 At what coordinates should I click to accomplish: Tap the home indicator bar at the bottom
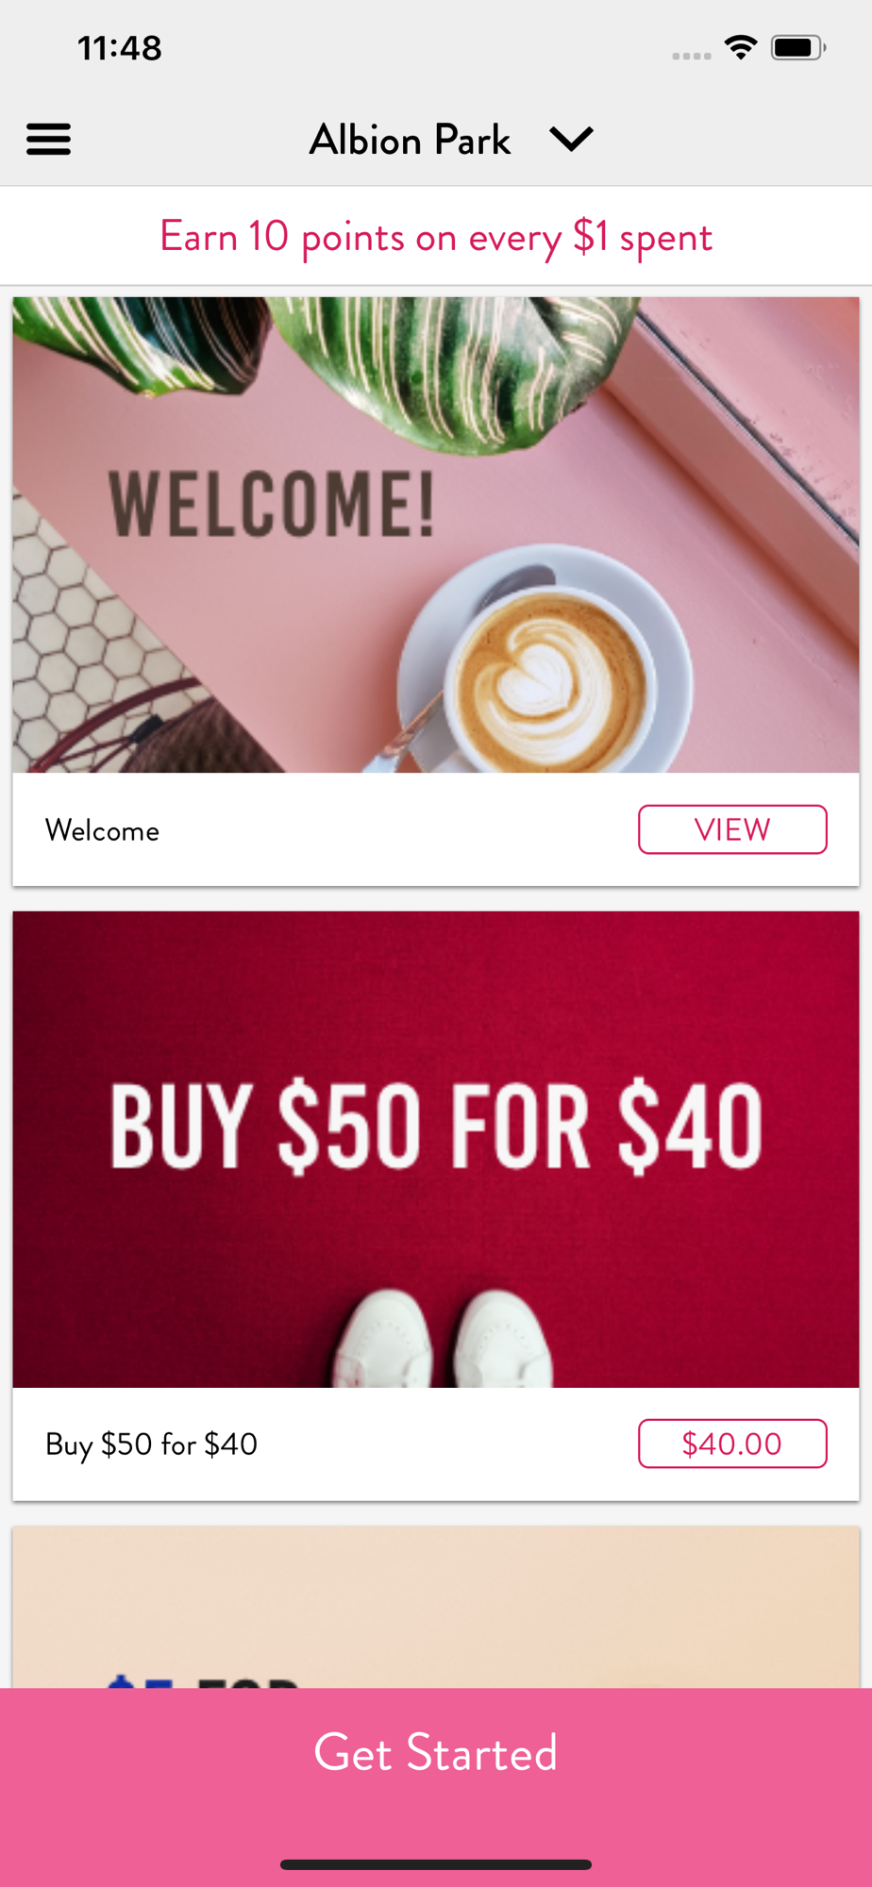click(x=436, y=1864)
